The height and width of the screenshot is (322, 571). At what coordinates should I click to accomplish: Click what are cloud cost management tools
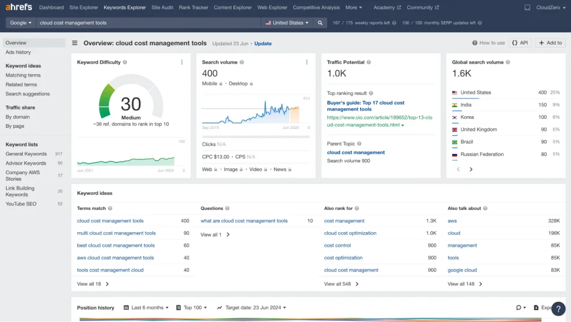pos(244,221)
